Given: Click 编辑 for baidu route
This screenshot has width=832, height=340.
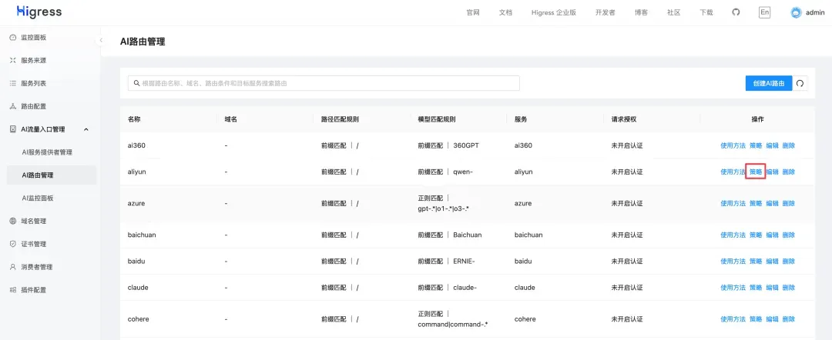Looking at the screenshot, I should 772,261.
